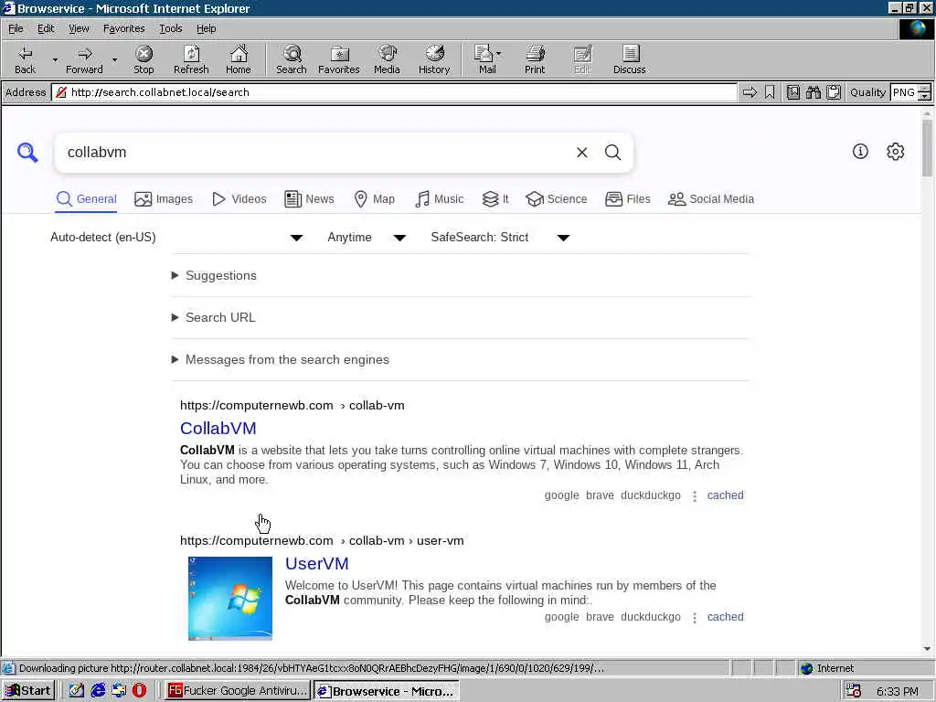Switch to the Music search tab
Viewport: 936px width, 702px height.
point(439,198)
